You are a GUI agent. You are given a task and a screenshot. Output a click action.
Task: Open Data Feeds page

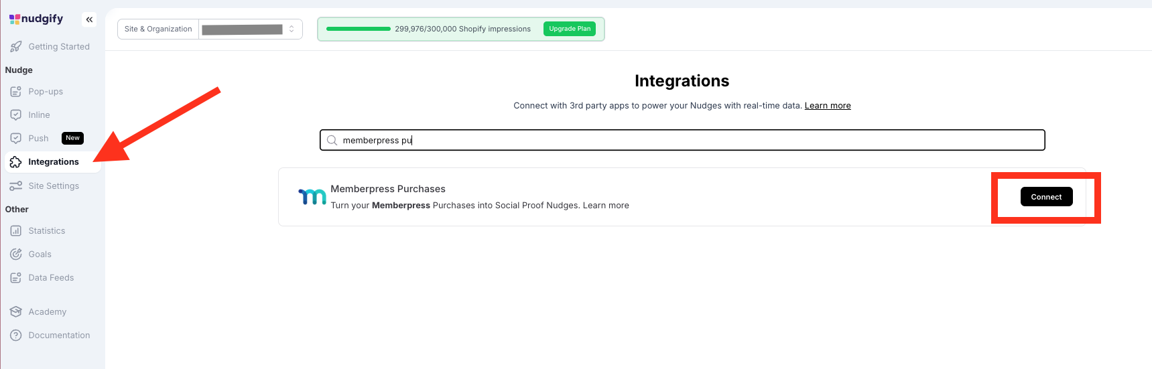pos(51,278)
